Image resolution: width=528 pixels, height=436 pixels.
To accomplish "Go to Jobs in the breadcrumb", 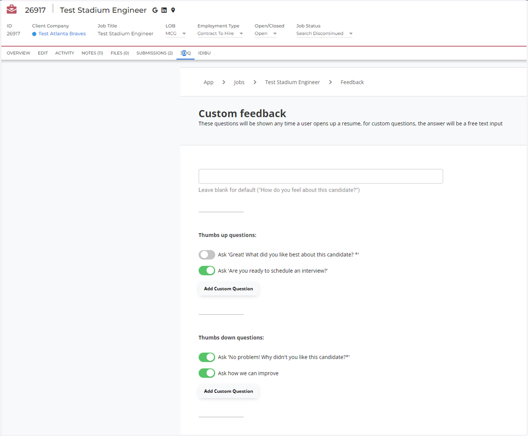I will (x=239, y=82).
